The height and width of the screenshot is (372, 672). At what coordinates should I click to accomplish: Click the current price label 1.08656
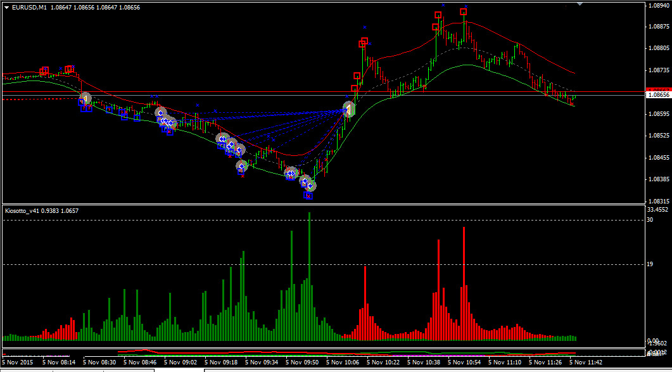click(x=659, y=95)
